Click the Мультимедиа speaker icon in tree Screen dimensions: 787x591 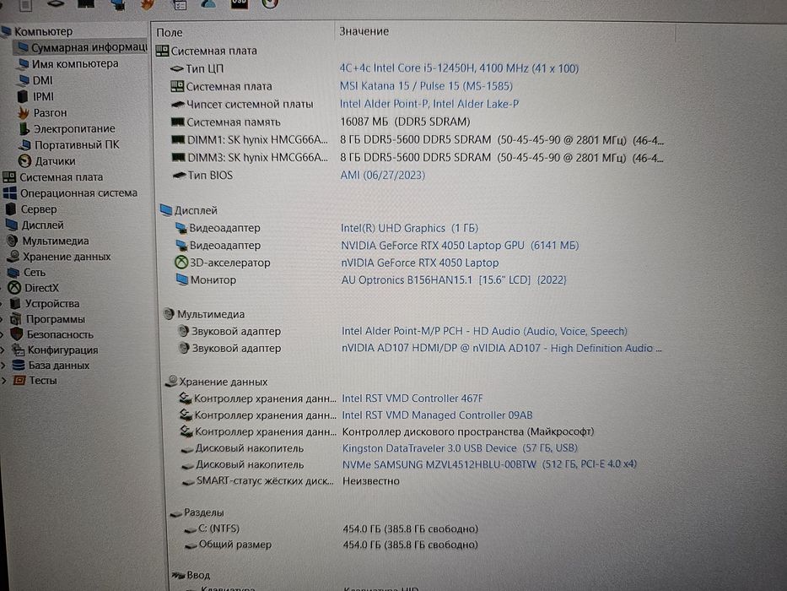13,241
